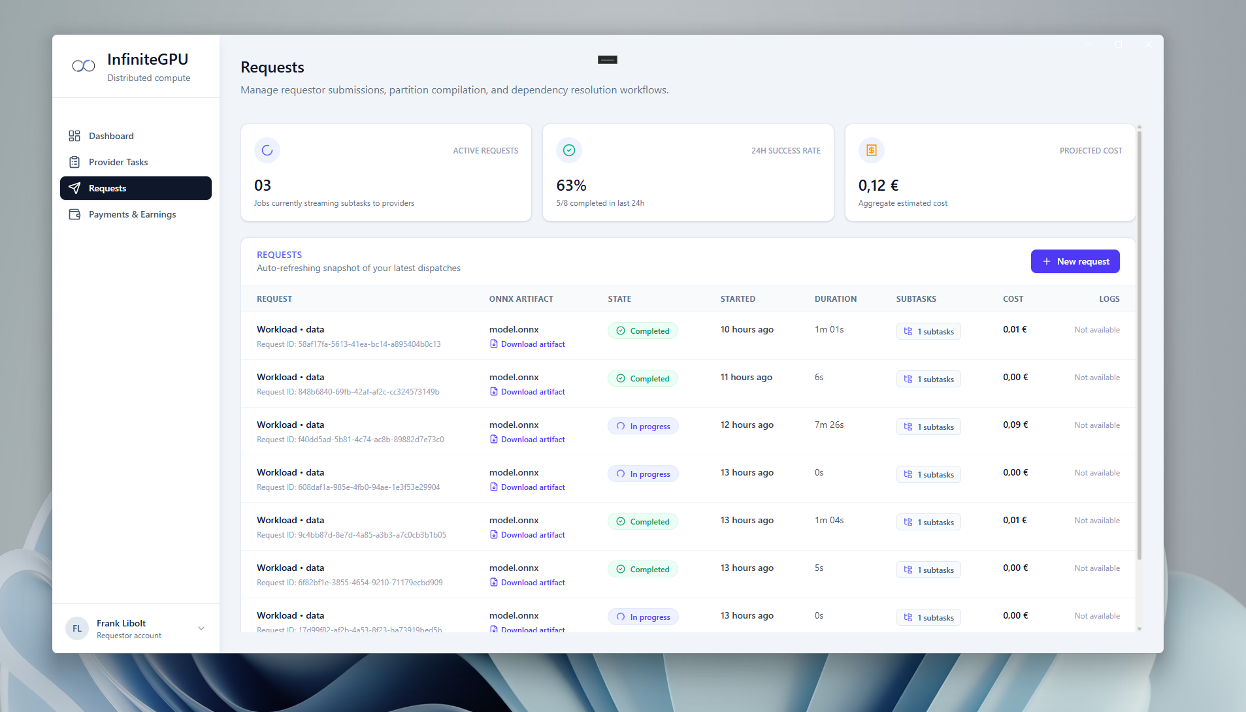Screen dimensions: 1246x712
Task: Open subtasks for the 7m 26s request
Action: 928,427
